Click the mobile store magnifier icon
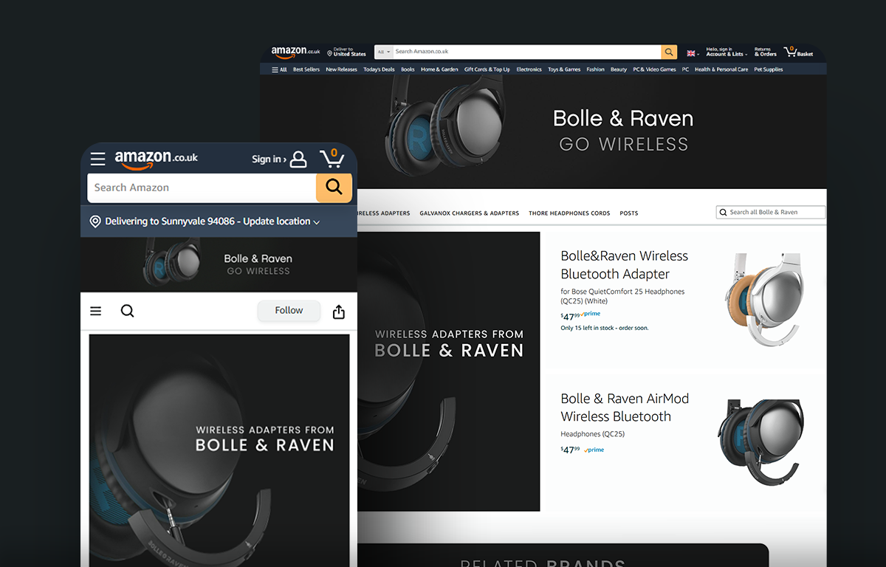The image size is (886, 567). 127,311
